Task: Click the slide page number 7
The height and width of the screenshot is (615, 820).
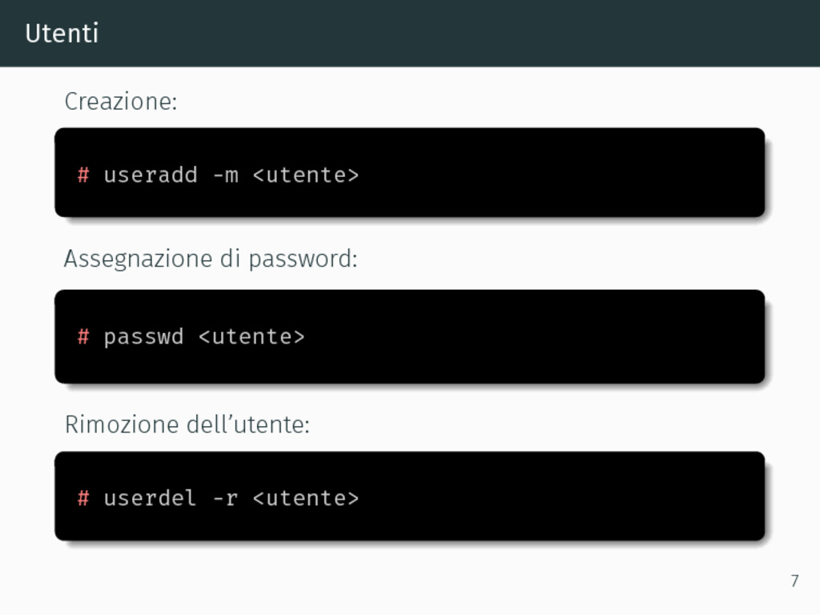Action: [795, 581]
